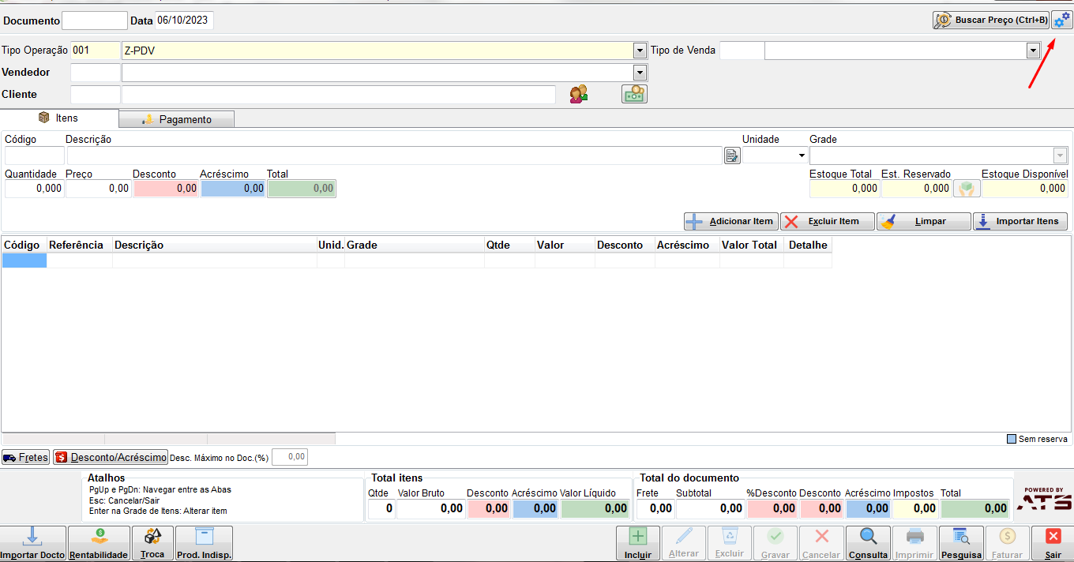The width and height of the screenshot is (1074, 562).
Task: Expand the Tipo de Venda dropdown
Action: [1033, 51]
